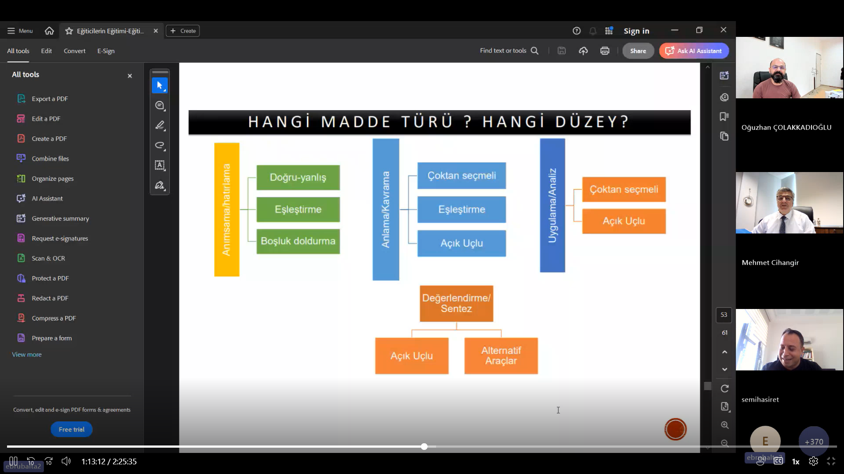Open the E-Sign menu tab
Screen dimensions: 844x474
click(x=106, y=51)
